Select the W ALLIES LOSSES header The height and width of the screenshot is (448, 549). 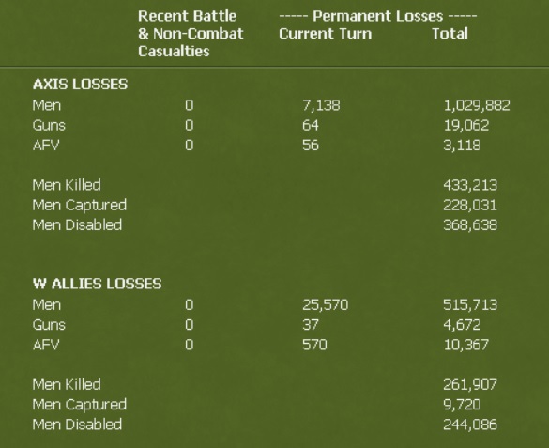pyautogui.click(x=97, y=284)
